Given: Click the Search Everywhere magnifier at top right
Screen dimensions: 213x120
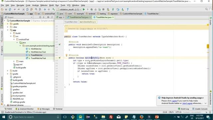Looking at the screenshot, I should point(206,9).
